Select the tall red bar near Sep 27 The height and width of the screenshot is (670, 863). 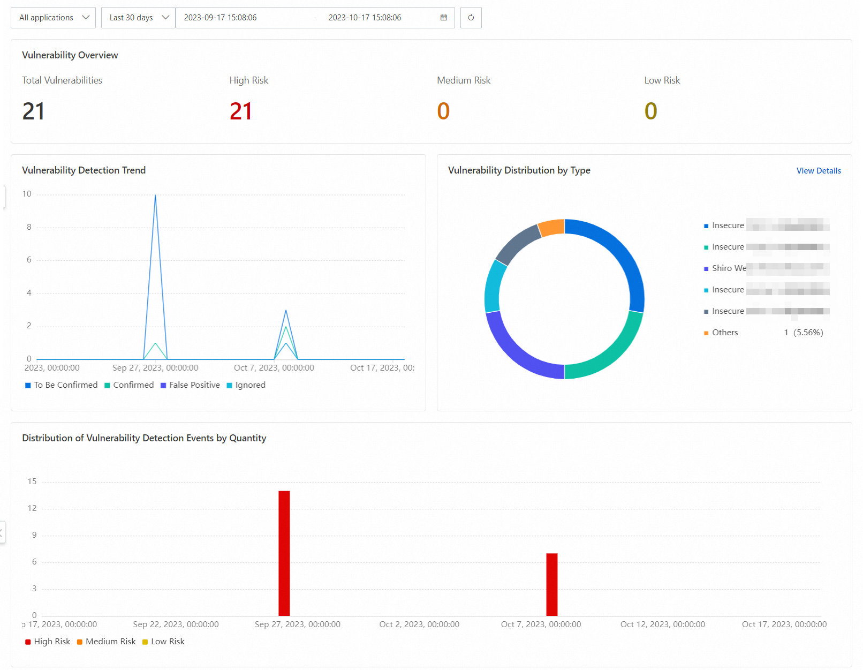point(284,553)
